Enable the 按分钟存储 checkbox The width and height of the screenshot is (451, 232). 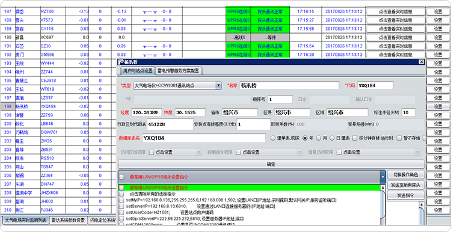(x=355, y=138)
